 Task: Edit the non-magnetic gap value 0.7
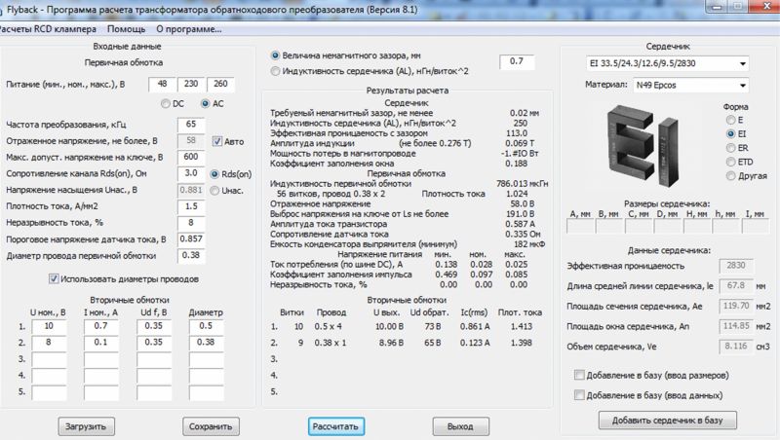pos(517,61)
